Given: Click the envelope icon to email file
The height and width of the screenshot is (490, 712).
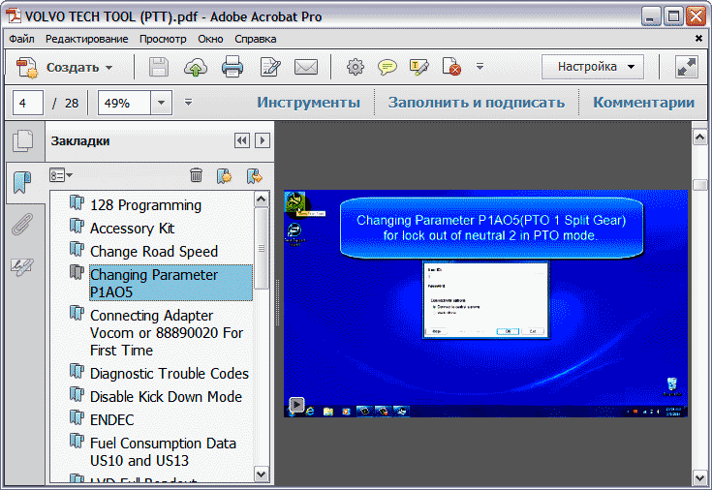Looking at the screenshot, I should coord(306,67).
